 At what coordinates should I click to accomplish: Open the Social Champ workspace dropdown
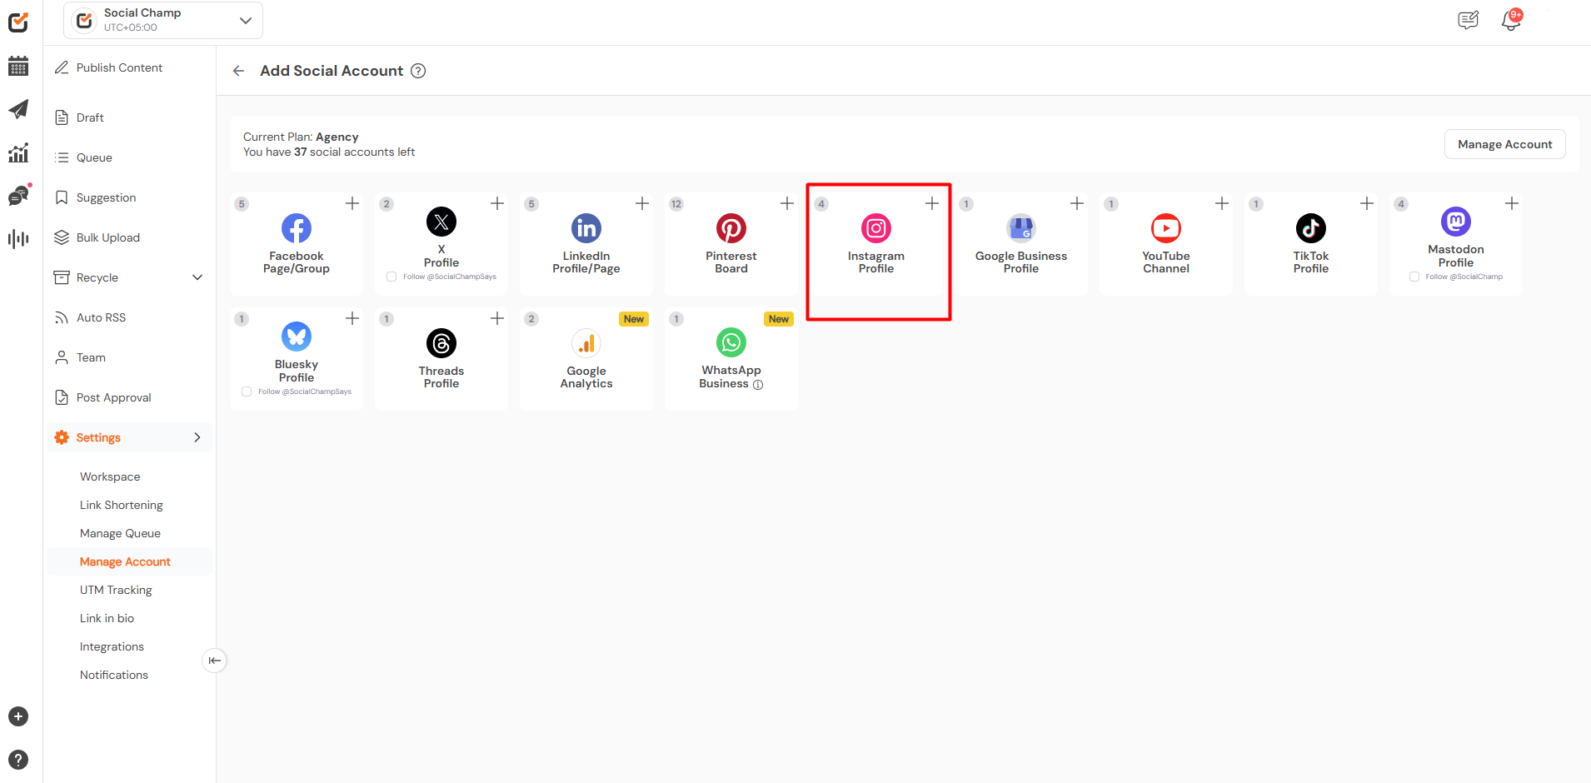pyautogui.click(x=163, y=20)
